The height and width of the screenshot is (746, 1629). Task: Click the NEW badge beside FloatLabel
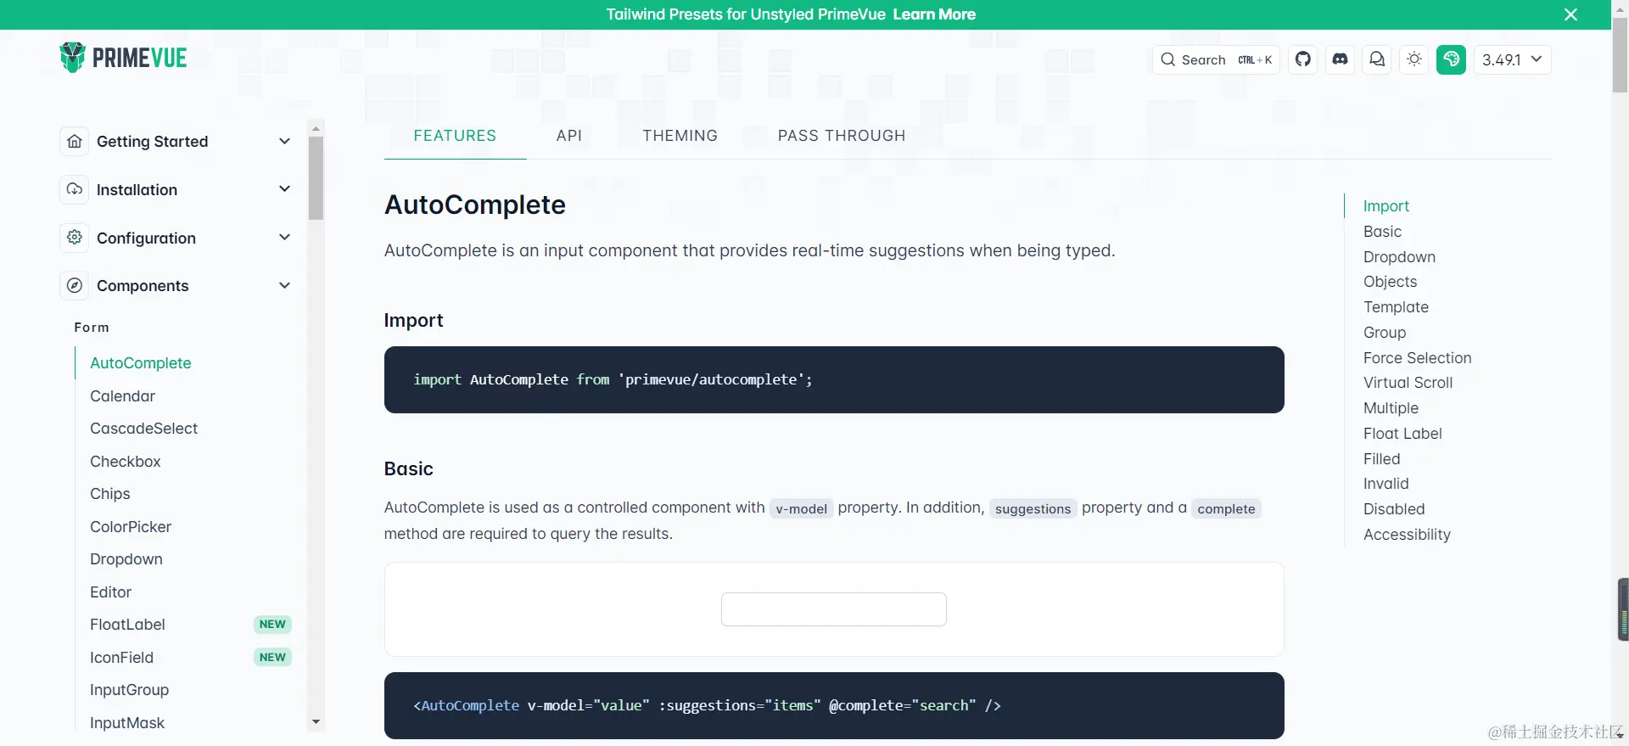[x=272, y=625]
